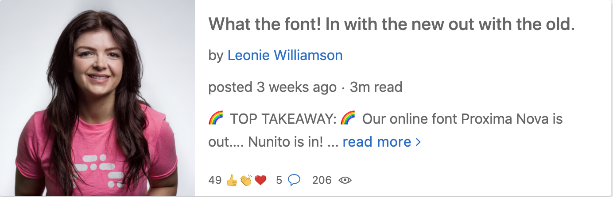Click the author's photo thumbnail
This screenshot has width=613, height=197.
coord(97,98)
